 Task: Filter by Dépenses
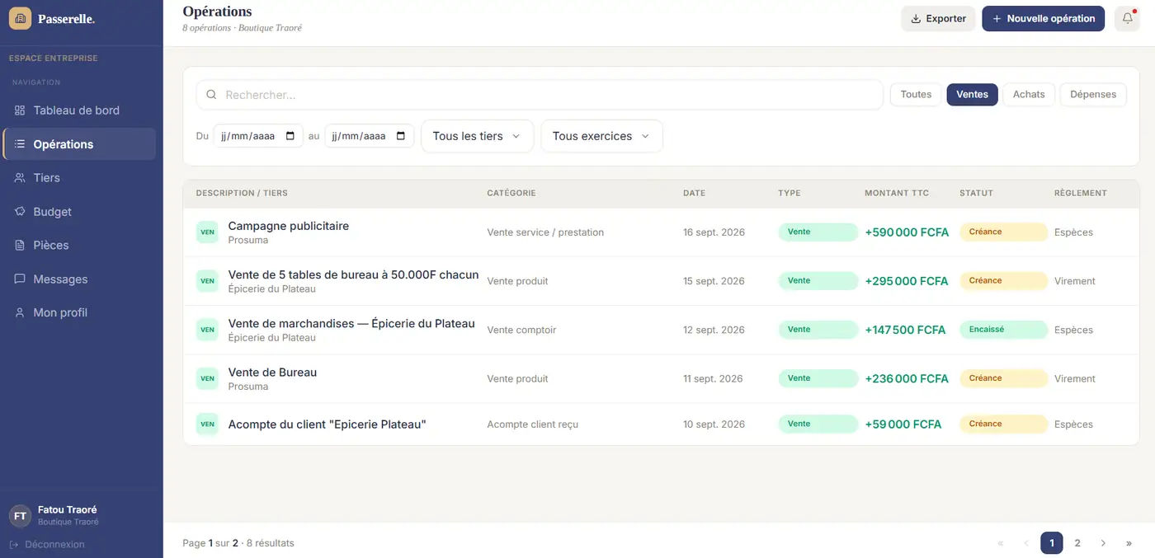tap(1093, 95)
